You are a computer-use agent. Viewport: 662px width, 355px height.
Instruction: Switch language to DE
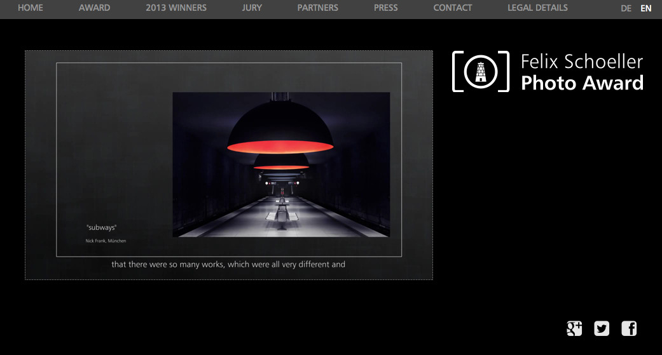tap(626, 9)
